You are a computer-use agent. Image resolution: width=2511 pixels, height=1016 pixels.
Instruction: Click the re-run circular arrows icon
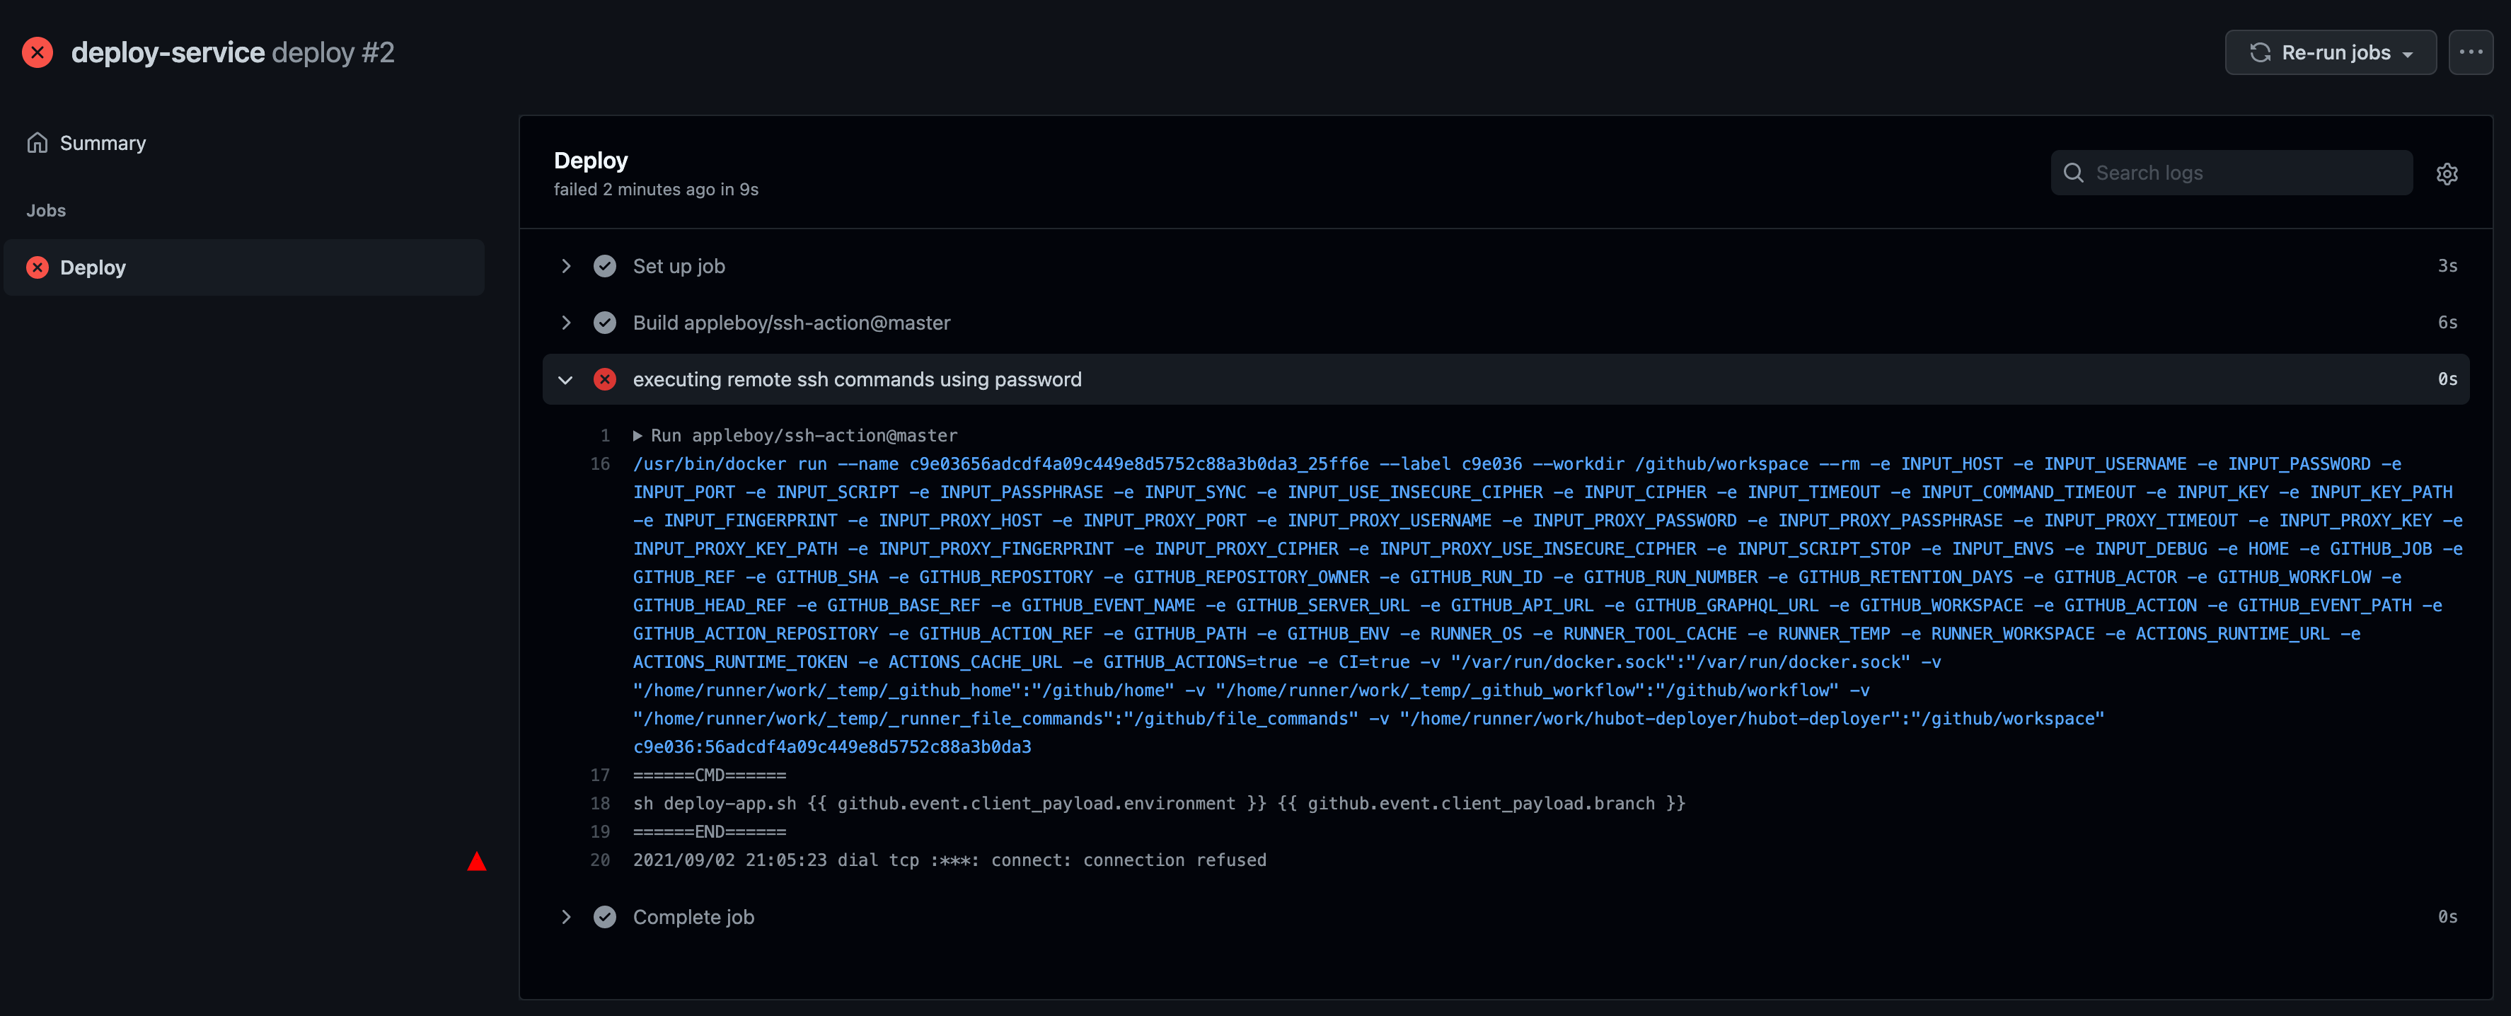point(2260,52)
